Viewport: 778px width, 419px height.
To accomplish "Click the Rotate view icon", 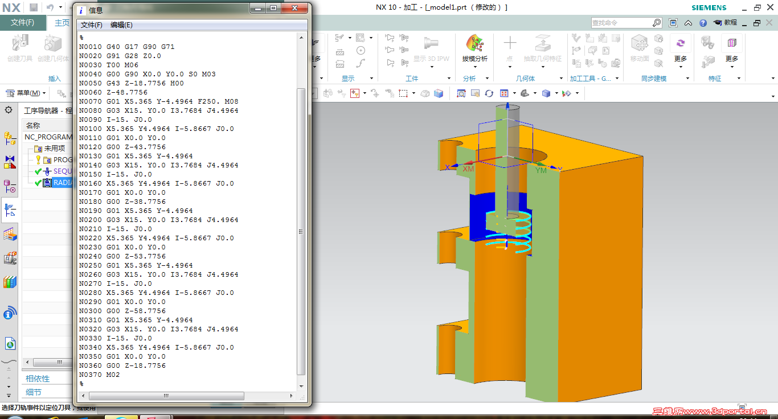I will click(489, 93).
